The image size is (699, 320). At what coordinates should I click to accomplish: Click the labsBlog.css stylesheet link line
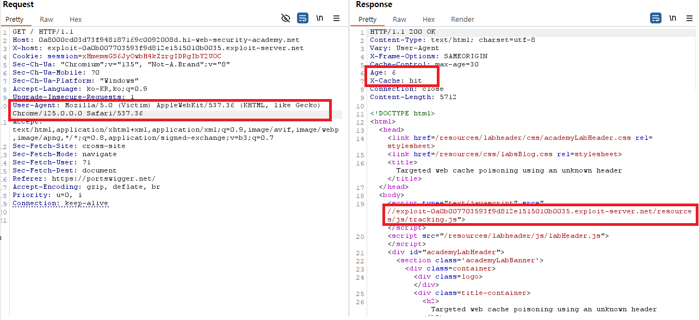pyautogui.click(x=504, y=154)
